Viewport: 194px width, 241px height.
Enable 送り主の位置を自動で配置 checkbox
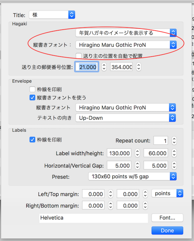(x=79, y=56)
